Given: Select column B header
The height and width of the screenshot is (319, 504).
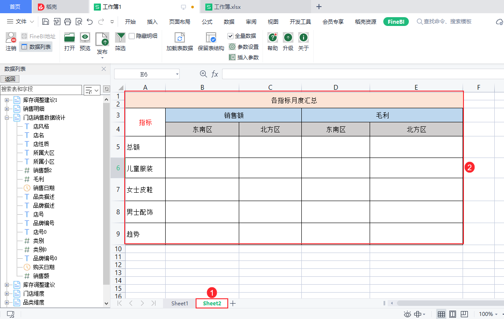Looking at the screenshot, I should pyautogui.click(x=202, y=87).
